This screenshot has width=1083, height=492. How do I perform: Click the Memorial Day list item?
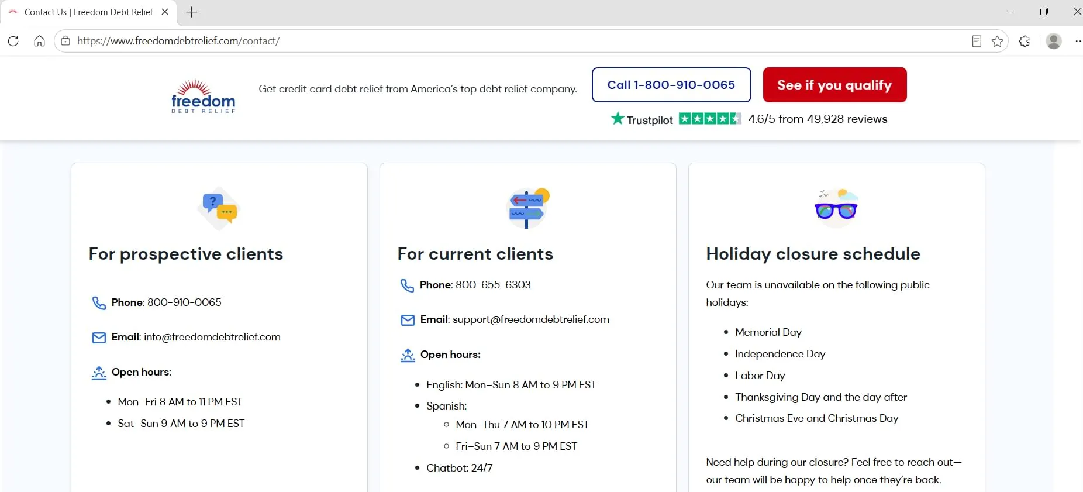pos(768,332)
